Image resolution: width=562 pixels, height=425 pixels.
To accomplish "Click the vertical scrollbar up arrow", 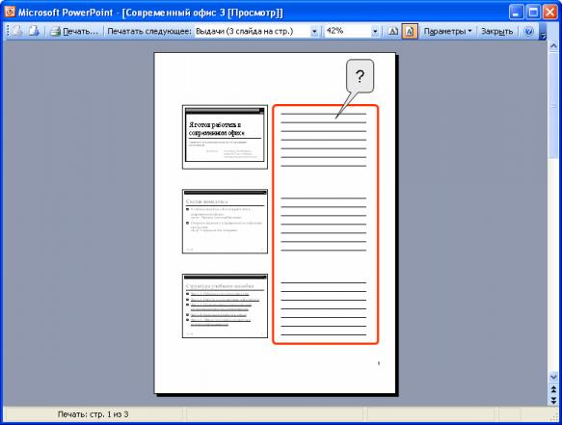I will click(x=553, y=46).
